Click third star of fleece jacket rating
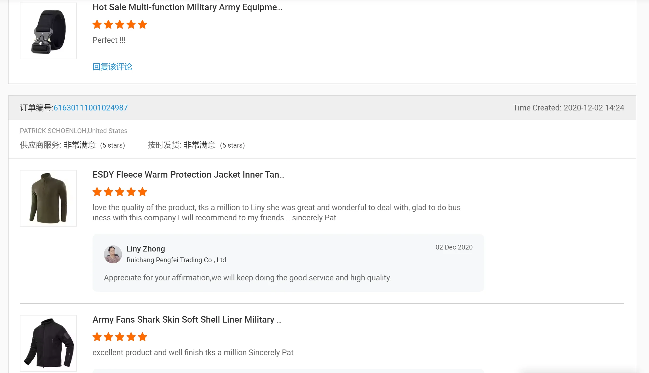649x373 pixels. 120,192
